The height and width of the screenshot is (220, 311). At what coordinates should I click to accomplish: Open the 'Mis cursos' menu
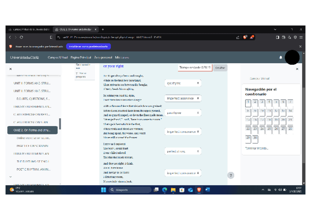click(x=122, y=58)
